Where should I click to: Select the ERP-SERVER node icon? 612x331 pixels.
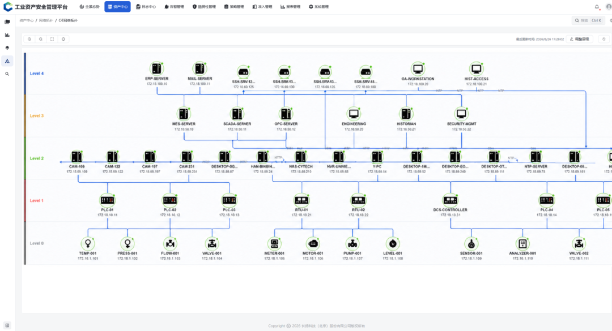point(156,68)
